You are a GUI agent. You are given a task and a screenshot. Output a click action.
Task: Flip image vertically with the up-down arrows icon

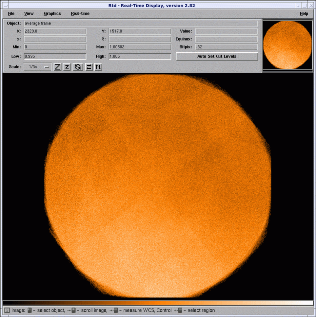click(98, 67)
